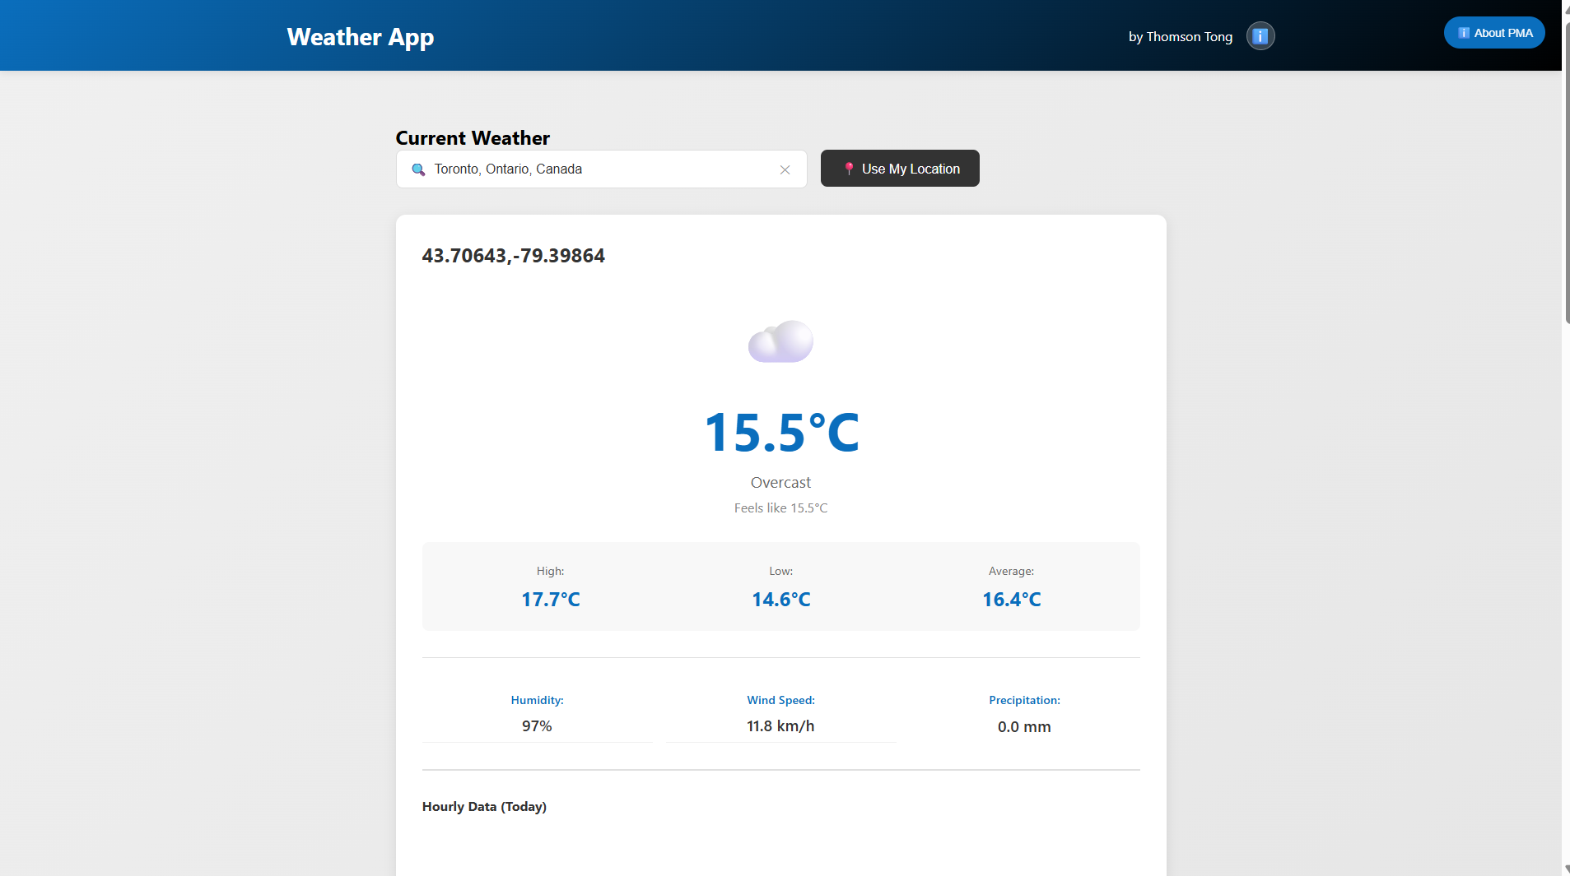
Task: Click the Humidity value 97%
Action: [537, 726]
